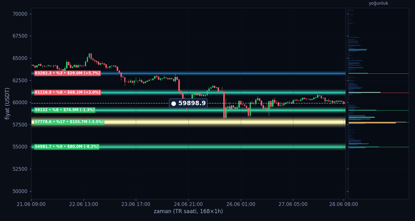Screen dimensions: 415x221
Task: Click the 67500 price tick
Action: [x=20, y=36]
